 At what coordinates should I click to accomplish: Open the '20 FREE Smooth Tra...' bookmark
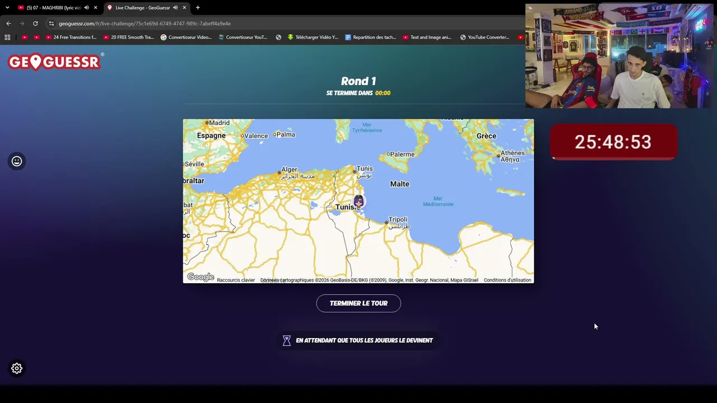pyautogui.click(x=128, y=38)
